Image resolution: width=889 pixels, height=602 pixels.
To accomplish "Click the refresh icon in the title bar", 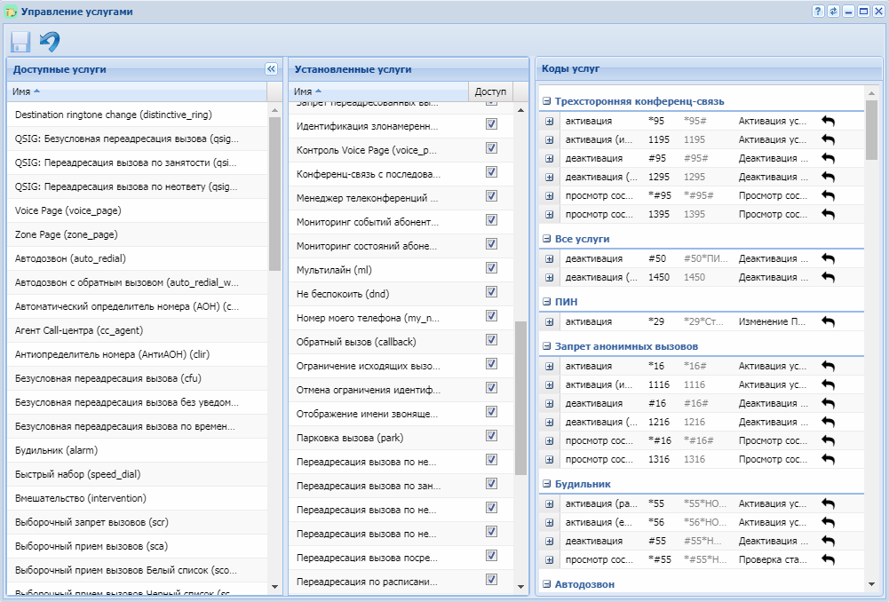I will (833, 11).
